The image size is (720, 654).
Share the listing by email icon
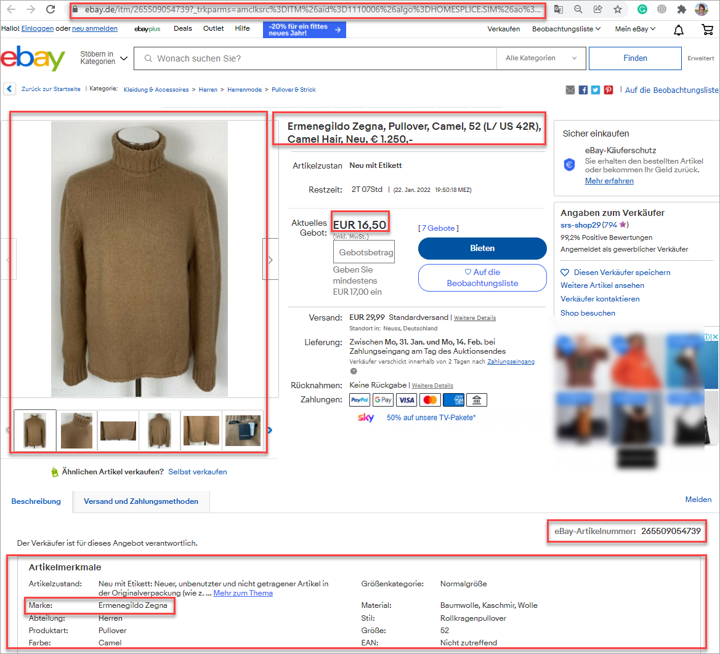(570, 90)
